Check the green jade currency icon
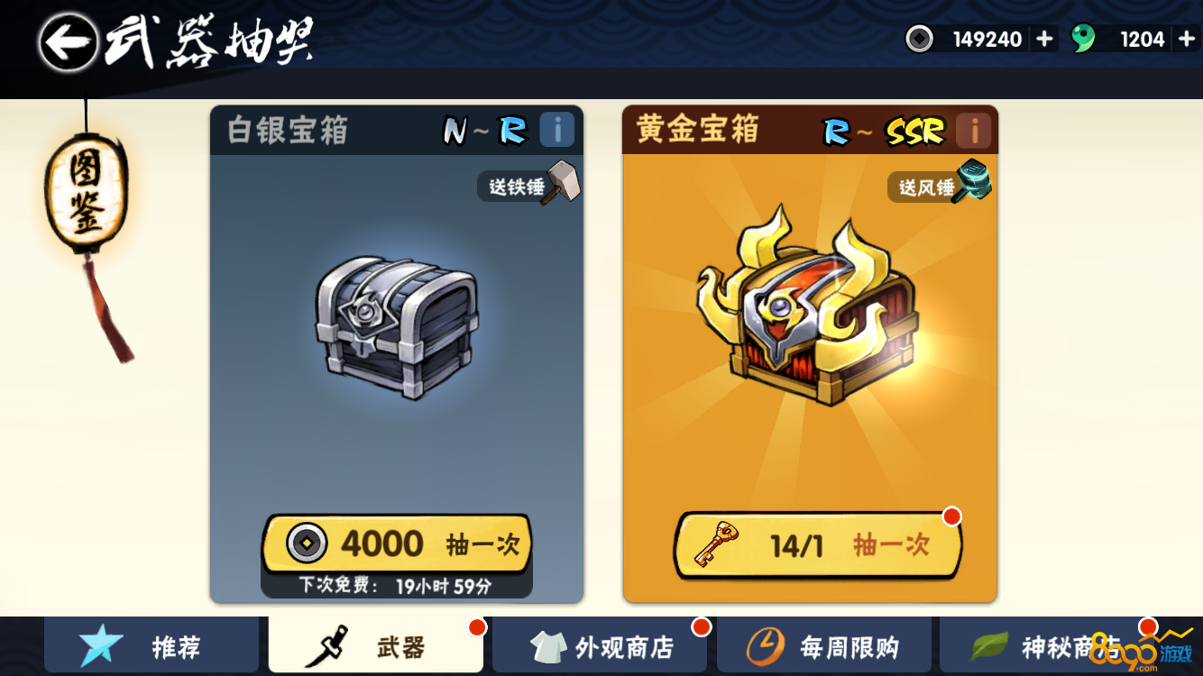This screenshot has height=676, width=1203. pos(1083,39)
